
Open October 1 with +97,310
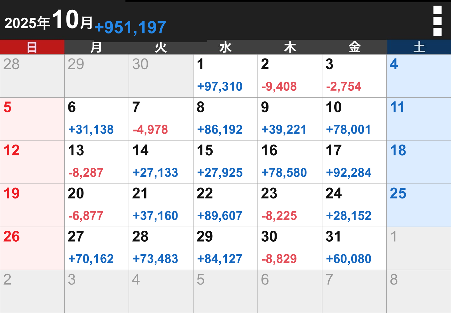225,76
